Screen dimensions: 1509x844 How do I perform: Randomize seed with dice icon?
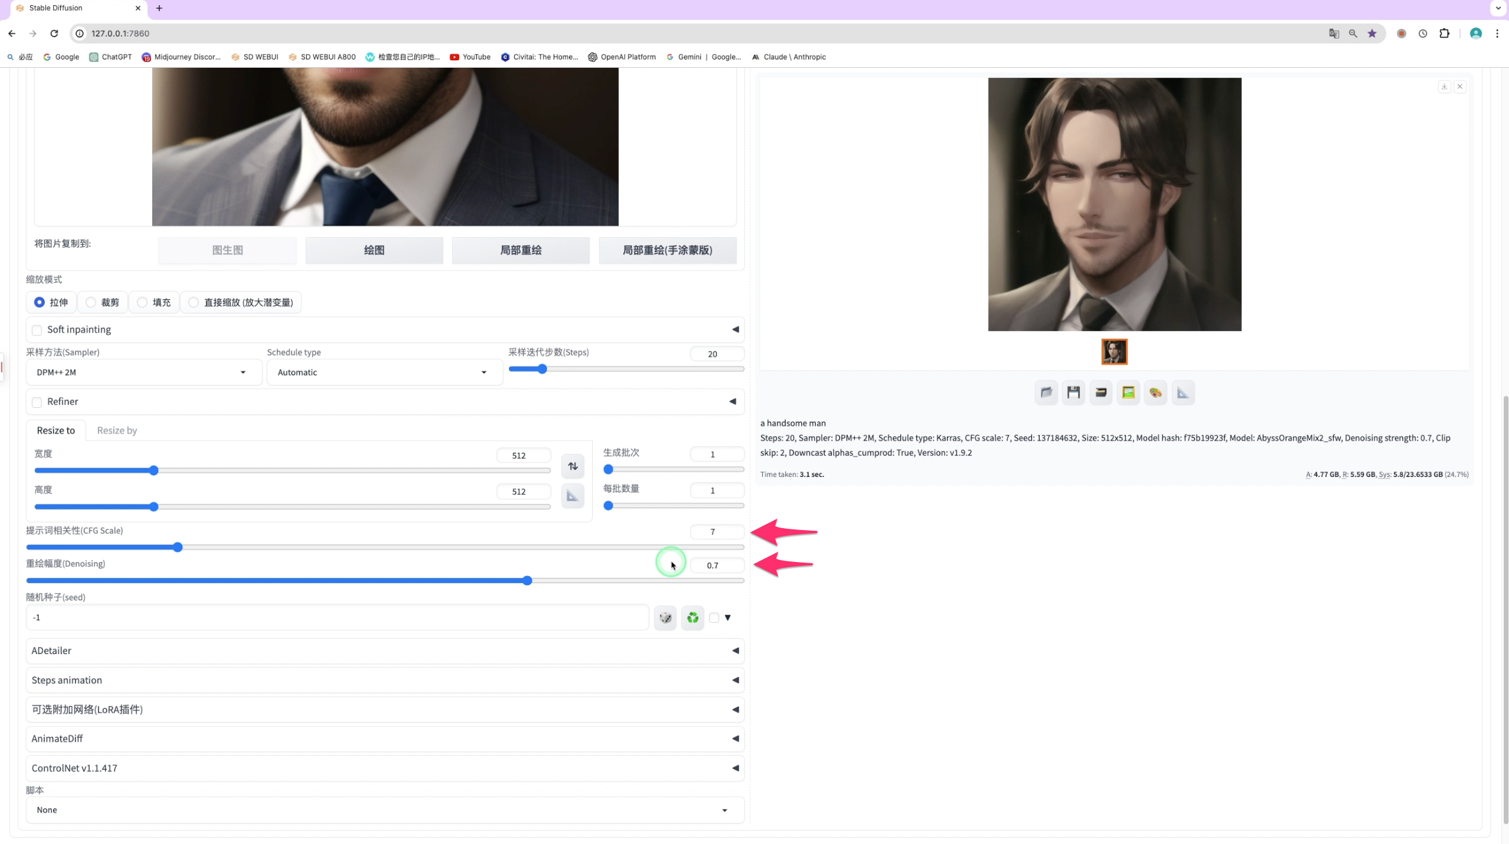coord(666,618)
